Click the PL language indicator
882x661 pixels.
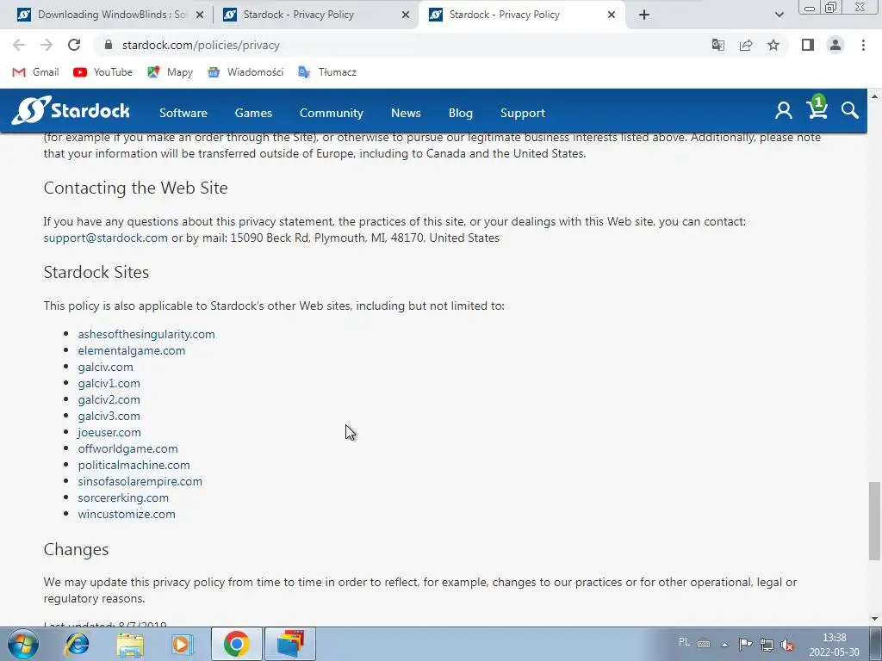(x=684, y=642)
